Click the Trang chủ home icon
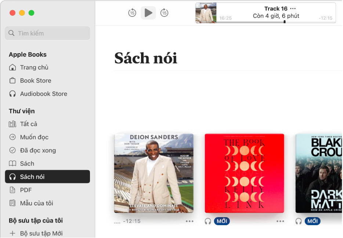This screenshot has width=343, height=238. point(12,67)
